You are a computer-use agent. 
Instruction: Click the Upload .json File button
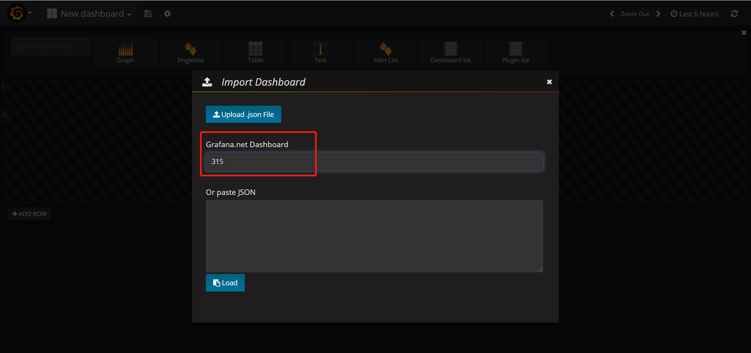point(243,114)
